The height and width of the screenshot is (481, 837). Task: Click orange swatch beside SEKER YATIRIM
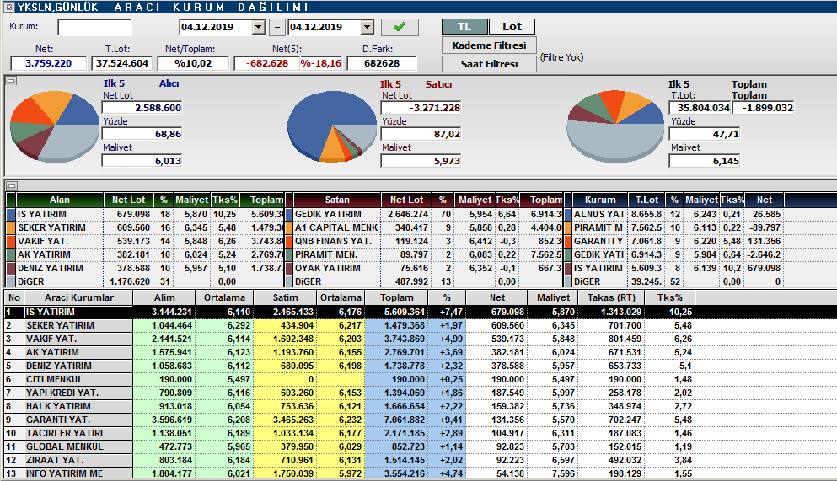click(11, 227)
